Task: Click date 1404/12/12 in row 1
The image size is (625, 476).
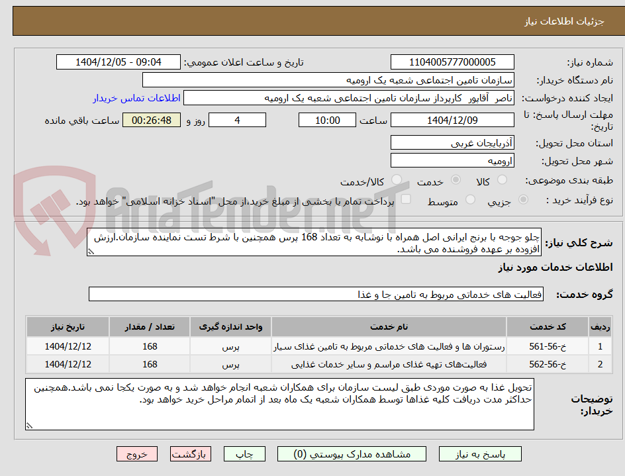Action: 68,346
